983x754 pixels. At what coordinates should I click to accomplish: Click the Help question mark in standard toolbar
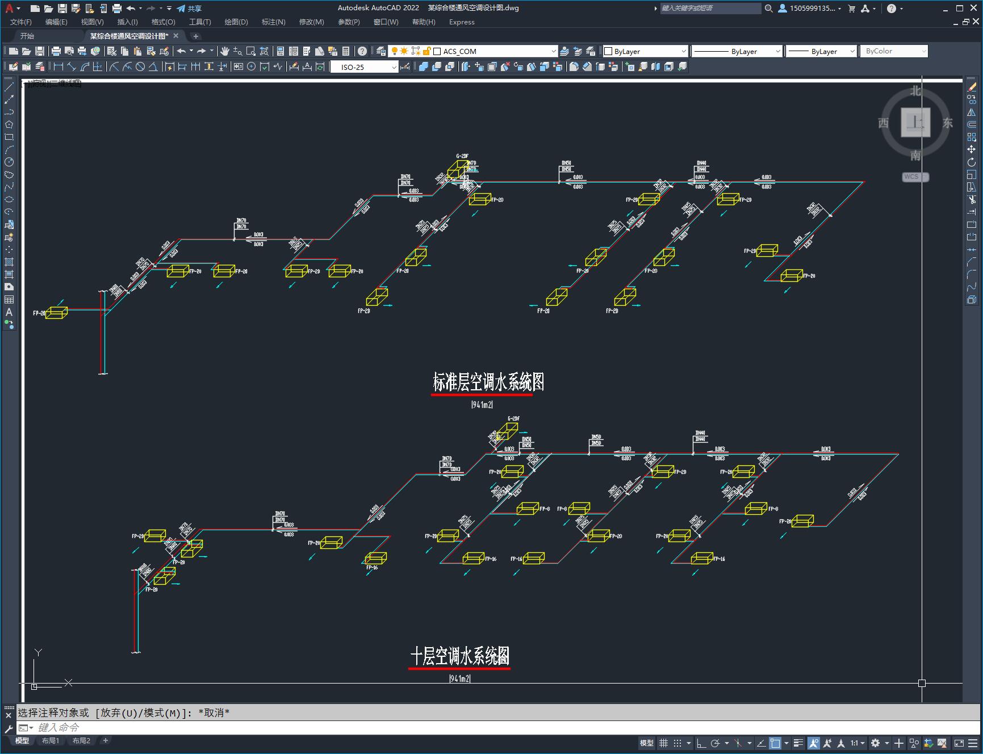point(362,51)
